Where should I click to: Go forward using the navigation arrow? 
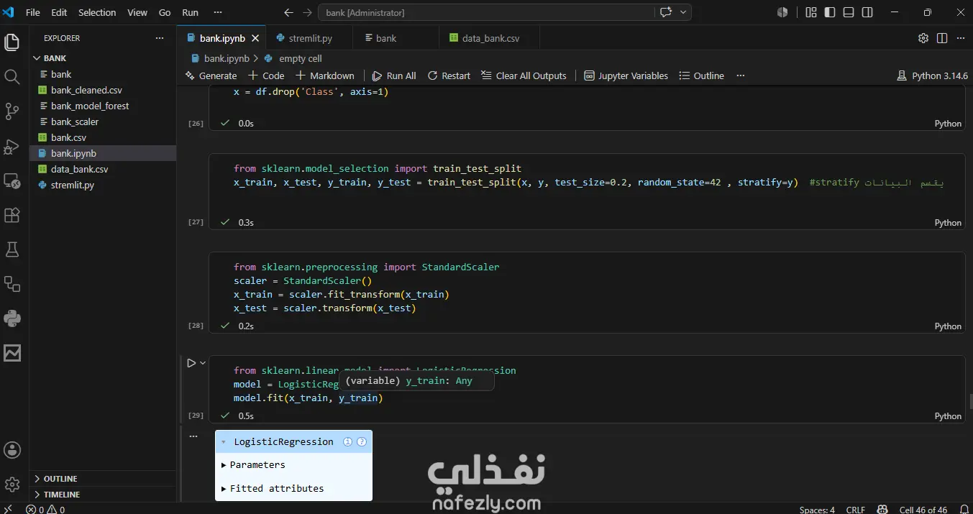307,12
